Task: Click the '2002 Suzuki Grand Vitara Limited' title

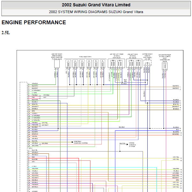Action: click(96, 5)
